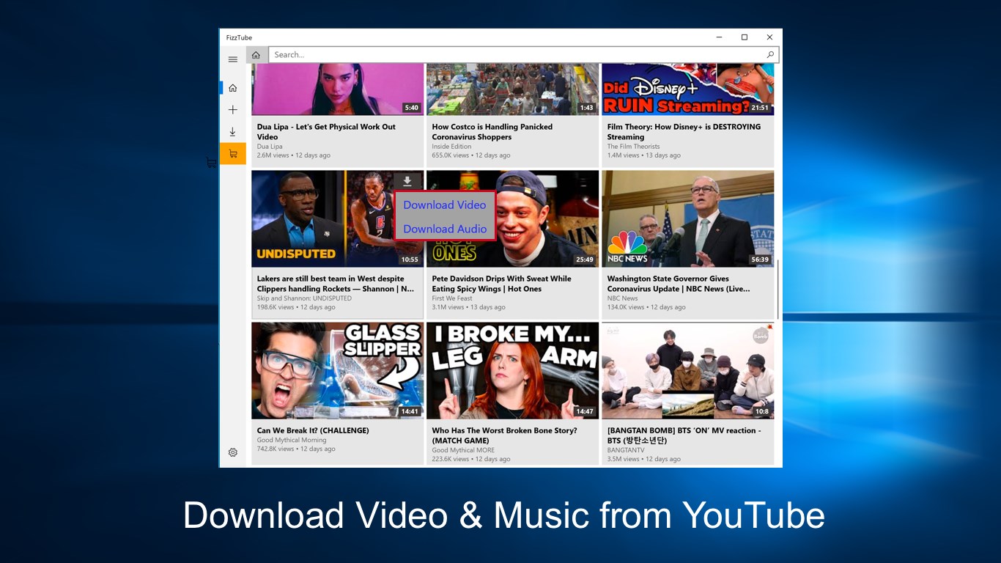Click '2.6M views • 12 days ago' text
Image resolution: width=1001 pixels, height=563 pixels.
click(294, 155)
